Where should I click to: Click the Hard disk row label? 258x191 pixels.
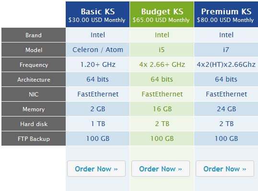(34, 124)
